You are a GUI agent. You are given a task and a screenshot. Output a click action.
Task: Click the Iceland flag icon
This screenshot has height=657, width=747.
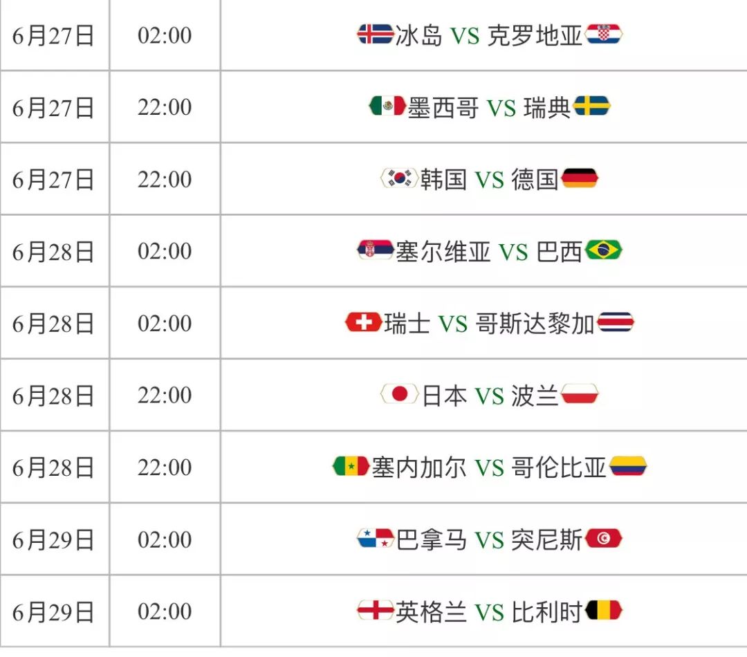pyautogui.click(x=376, y=35)
